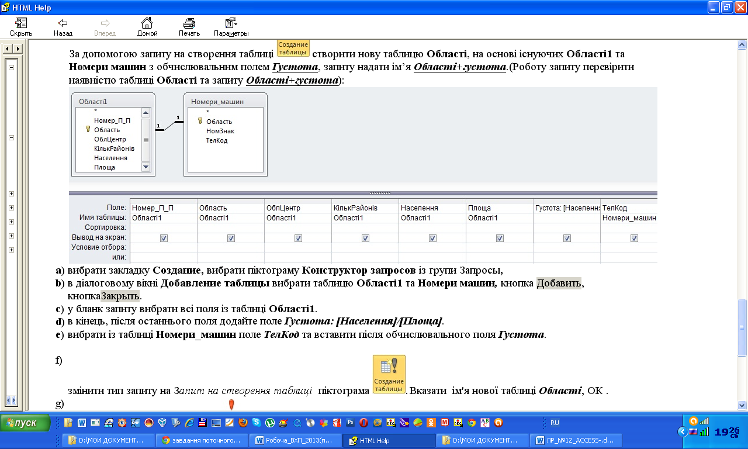Click the system tray clock

pyautogui.click(x=728, y=432)
